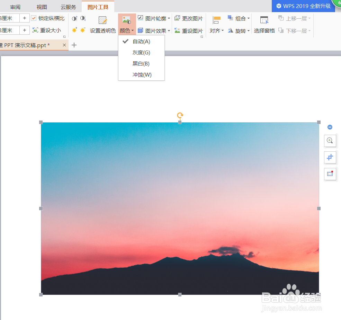Click the sunset mountain picture

pos(180,208)
